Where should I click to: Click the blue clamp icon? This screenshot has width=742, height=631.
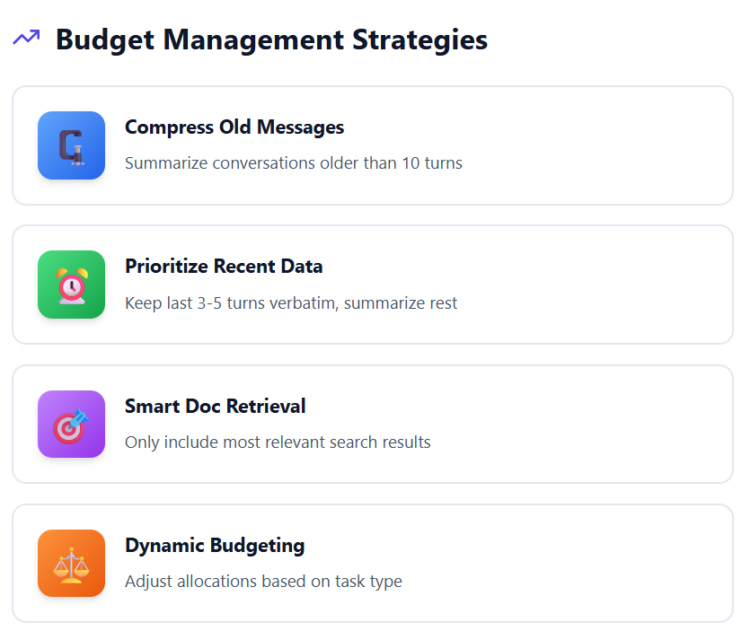71,145
